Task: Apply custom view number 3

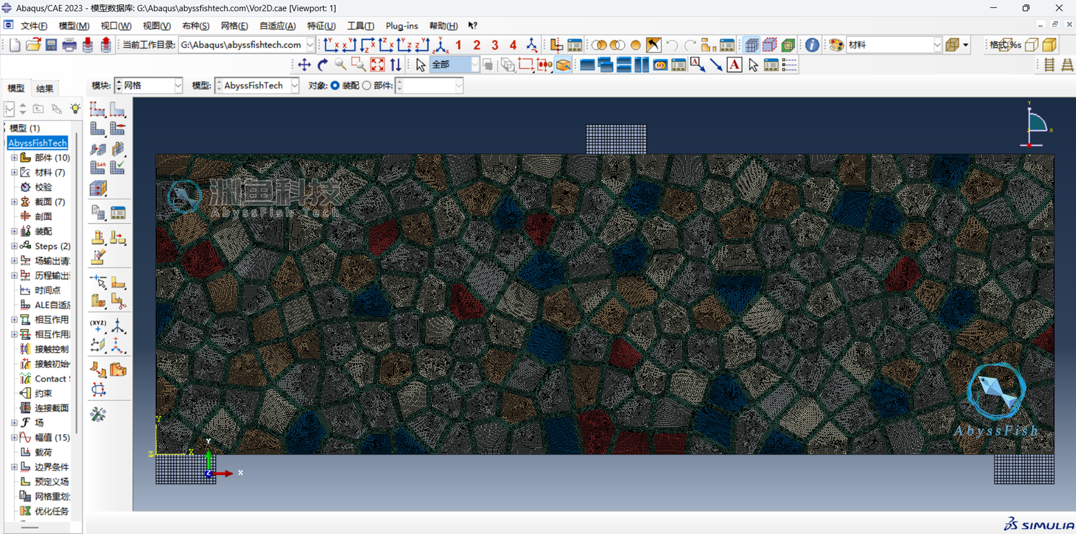Action: pyautogui.click(x=495, y=45)
